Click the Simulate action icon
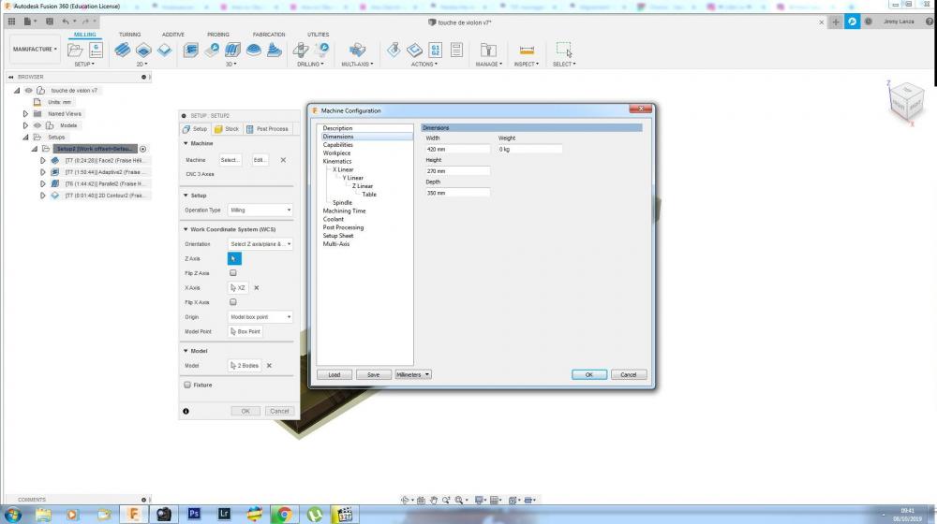This screenshot has height=524, width=937. coord(394,51)
